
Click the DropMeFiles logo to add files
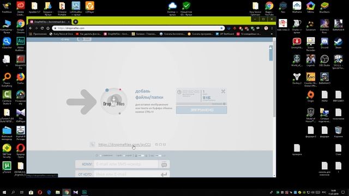pyautogui.click(x=114, y=101)
